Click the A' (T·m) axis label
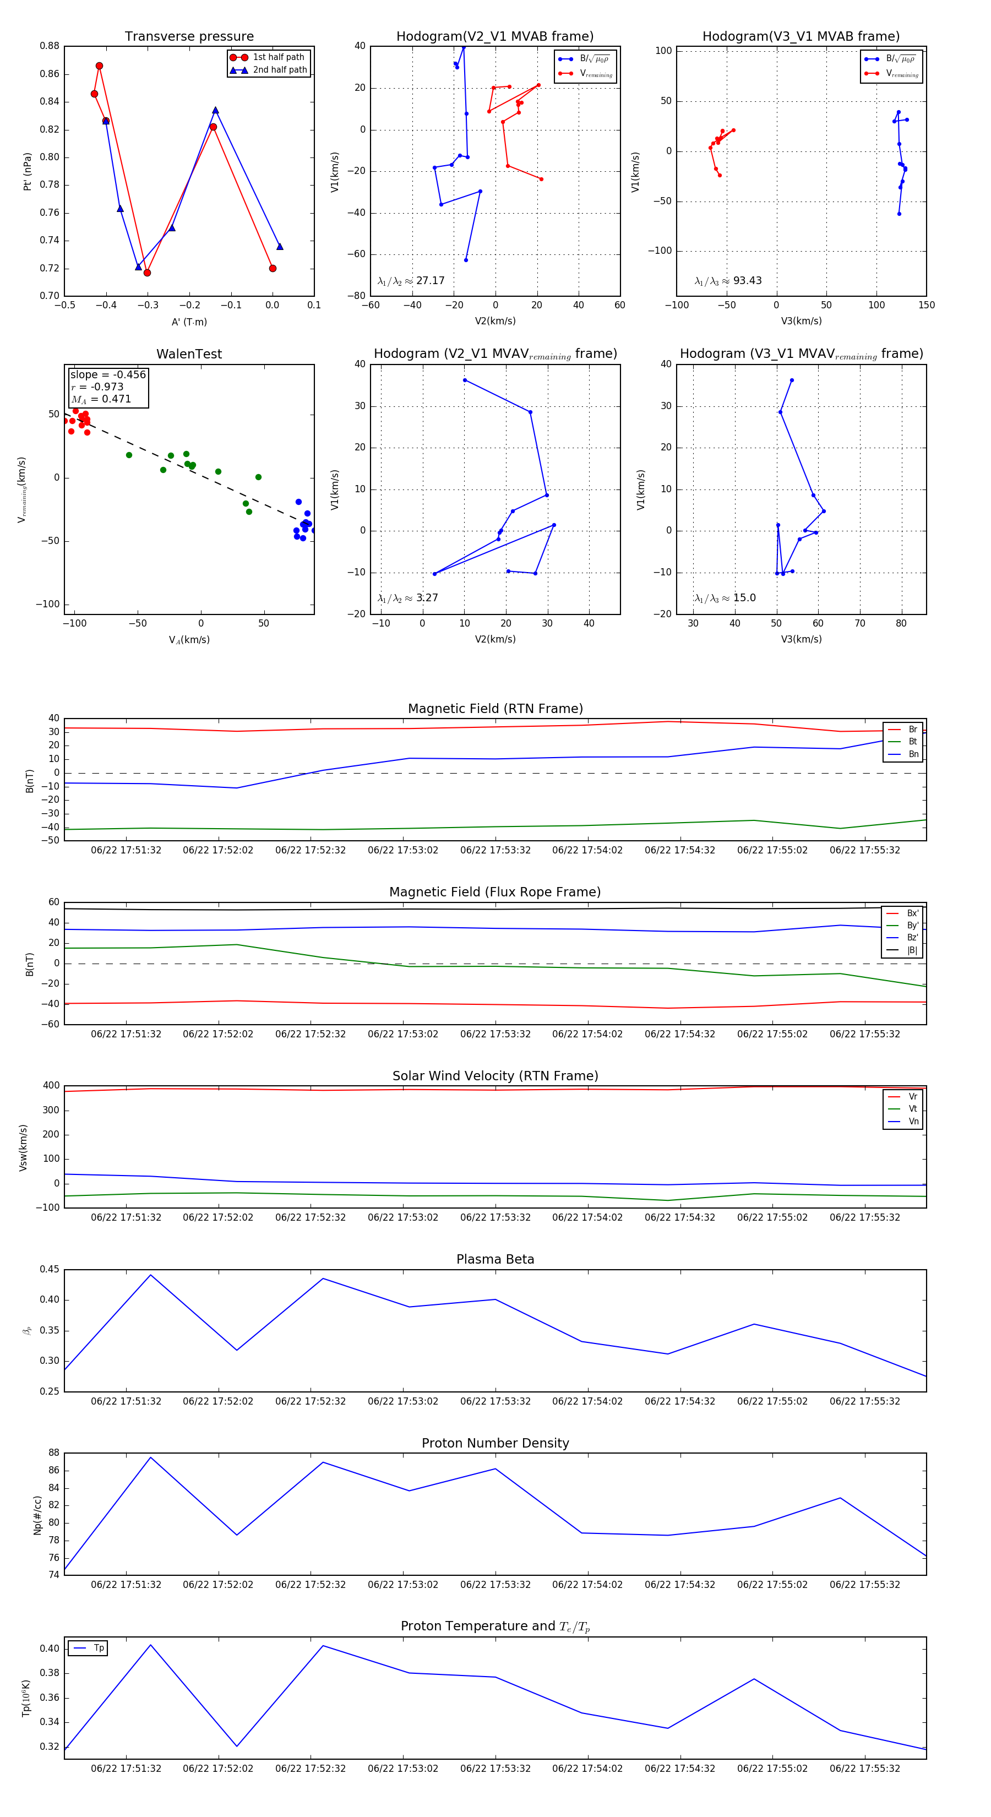This screenshot has width=991, height=1817. click(189, 322)
